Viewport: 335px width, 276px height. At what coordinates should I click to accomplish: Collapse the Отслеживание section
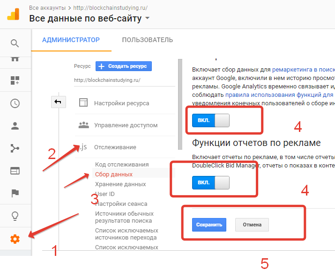tap(115, 147)
